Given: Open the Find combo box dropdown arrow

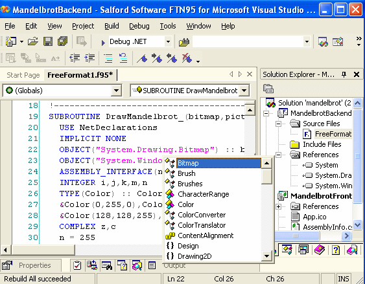Looking at the screenshot, I should coord(307,42).
